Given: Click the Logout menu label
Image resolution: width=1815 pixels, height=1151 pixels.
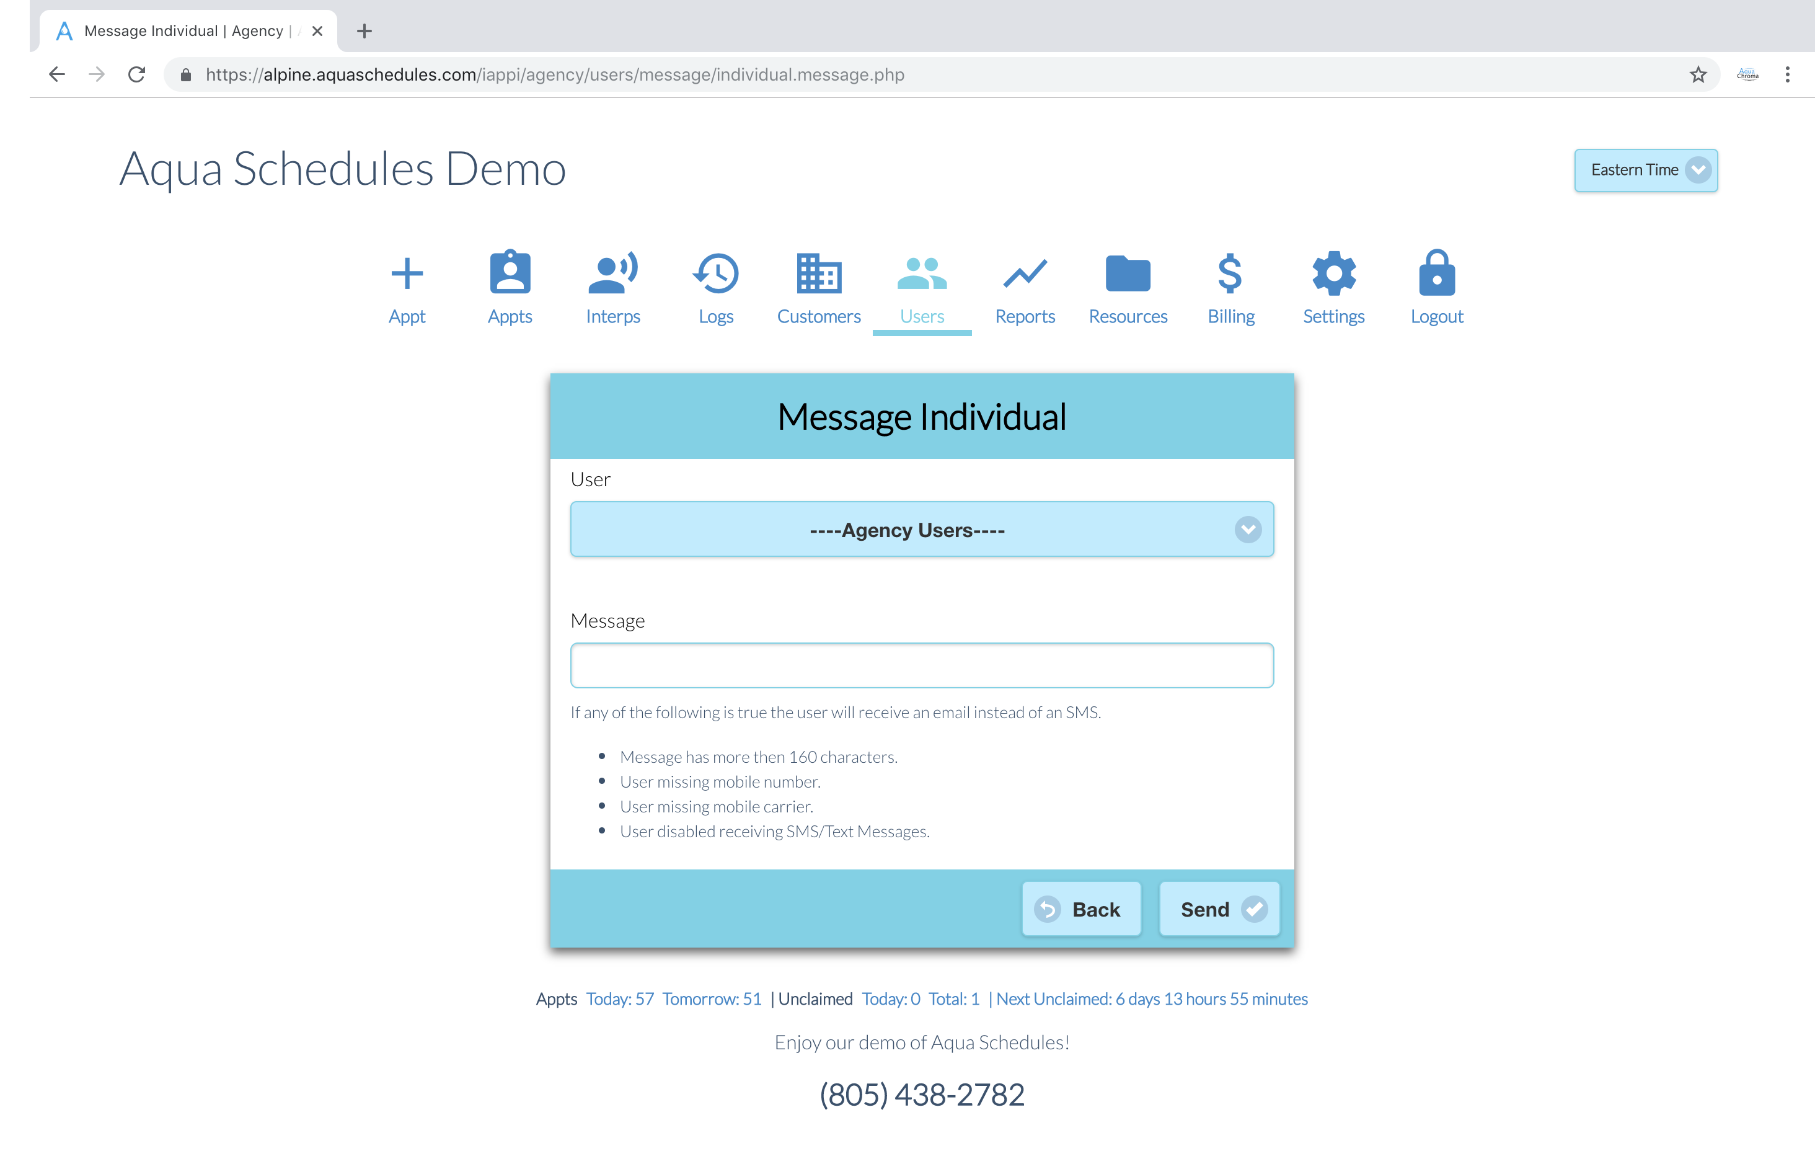Looking at the screenshot, I should pos(1437,316).
